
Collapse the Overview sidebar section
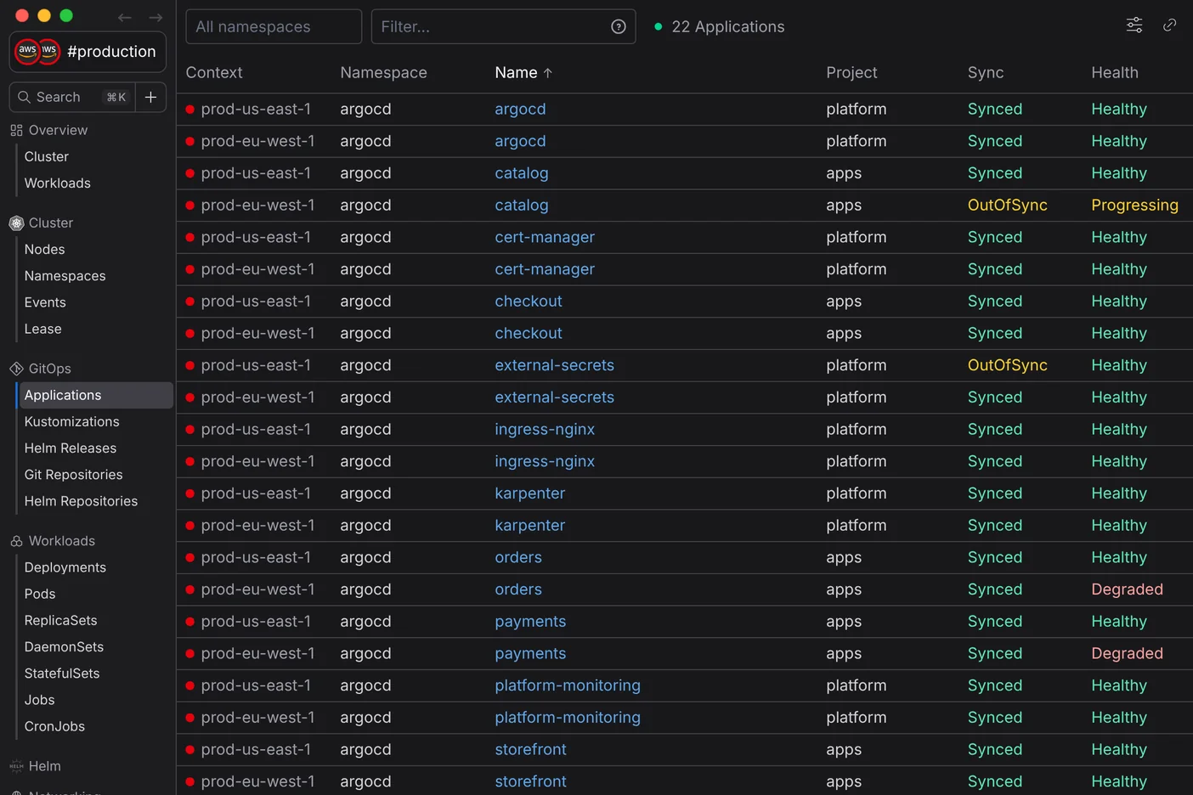[x=58, y=130]
